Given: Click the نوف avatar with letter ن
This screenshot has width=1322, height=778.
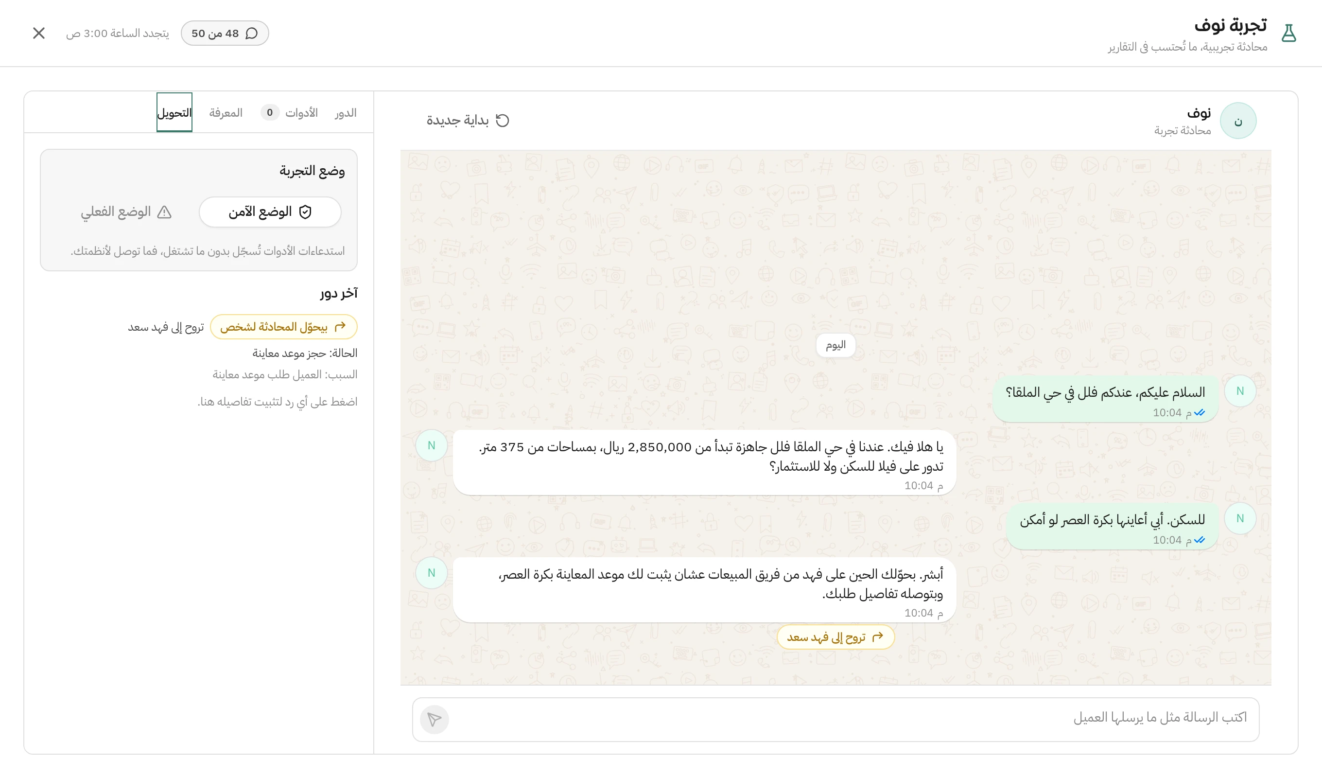Looking at the screenshot, I should coord(1238,121).
